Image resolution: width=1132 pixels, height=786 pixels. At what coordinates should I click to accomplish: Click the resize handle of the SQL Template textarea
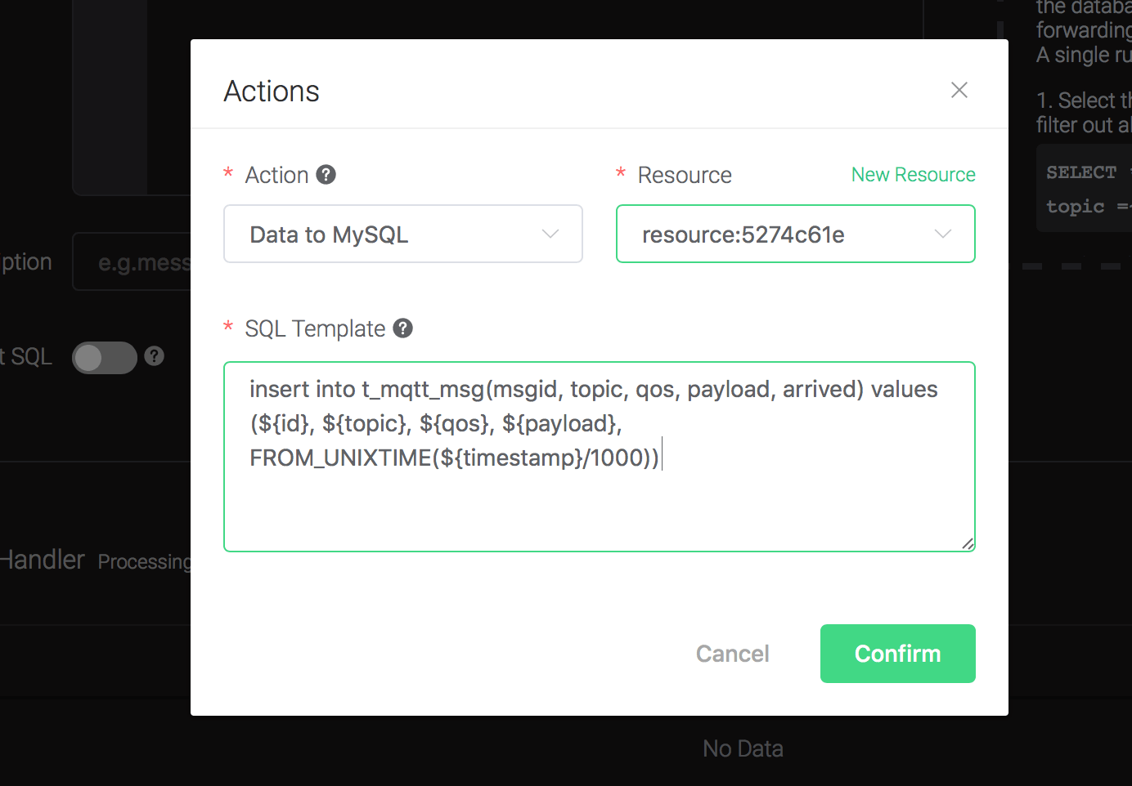tap(968, 544)
